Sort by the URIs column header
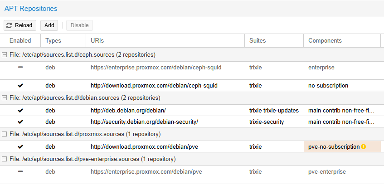 click(x=165, y=41)
